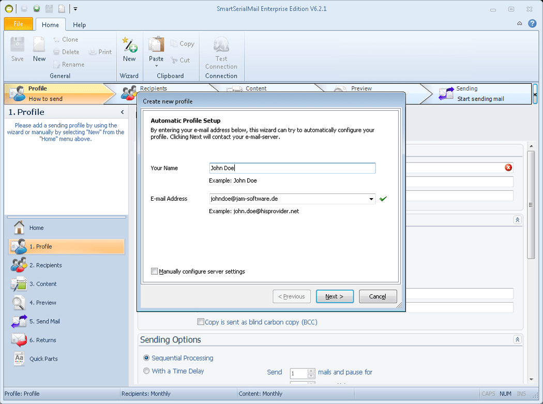Click the 4. Preview magnifier icon
This screenshot has width=543, height=404.
(19, 303)
